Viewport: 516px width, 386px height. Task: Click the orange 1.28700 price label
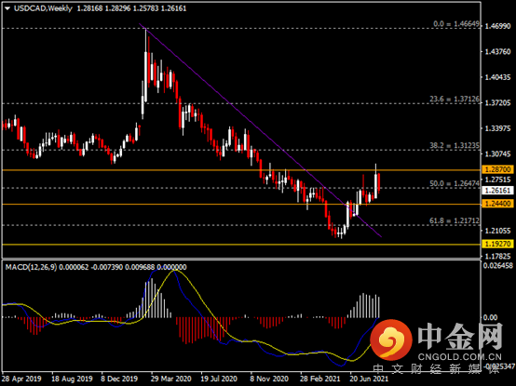pos(498,169)
